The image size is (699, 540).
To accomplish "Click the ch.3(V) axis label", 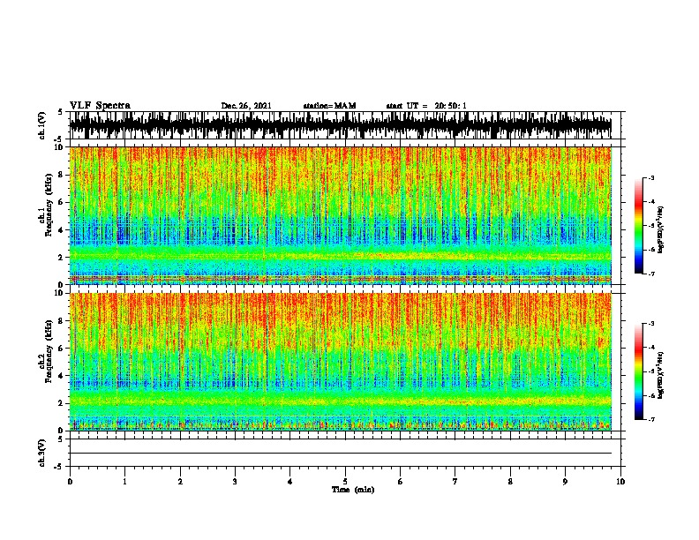I will tap(42, 453).
